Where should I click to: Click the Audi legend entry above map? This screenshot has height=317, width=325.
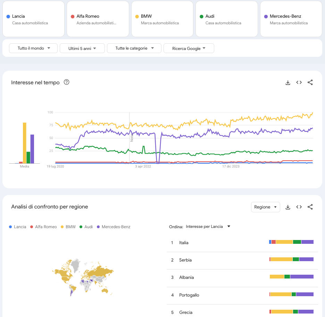(x=86, y=227)
